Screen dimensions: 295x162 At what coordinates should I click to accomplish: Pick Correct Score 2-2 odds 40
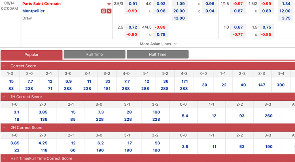pyautogui.click(x=243, y=85)
